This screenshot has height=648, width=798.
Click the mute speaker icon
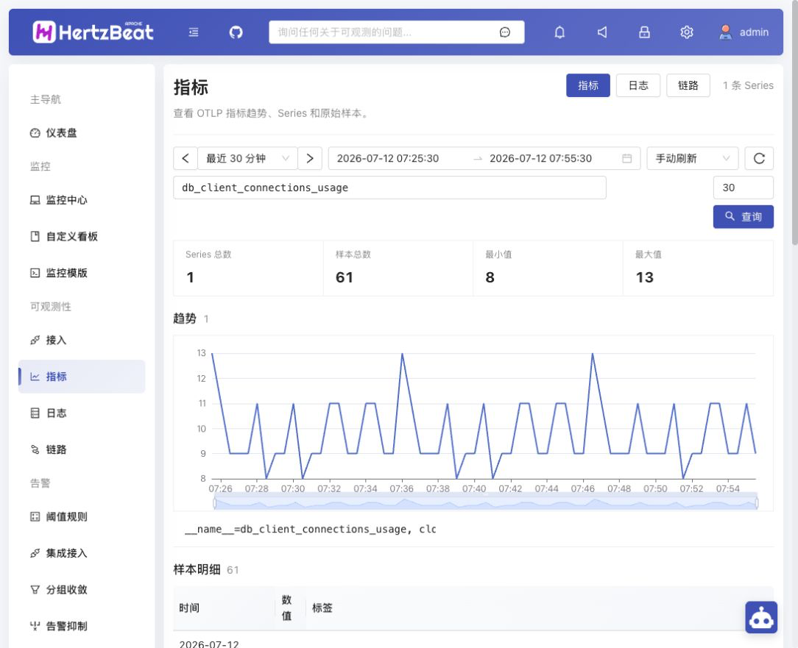tap(602, 32)
